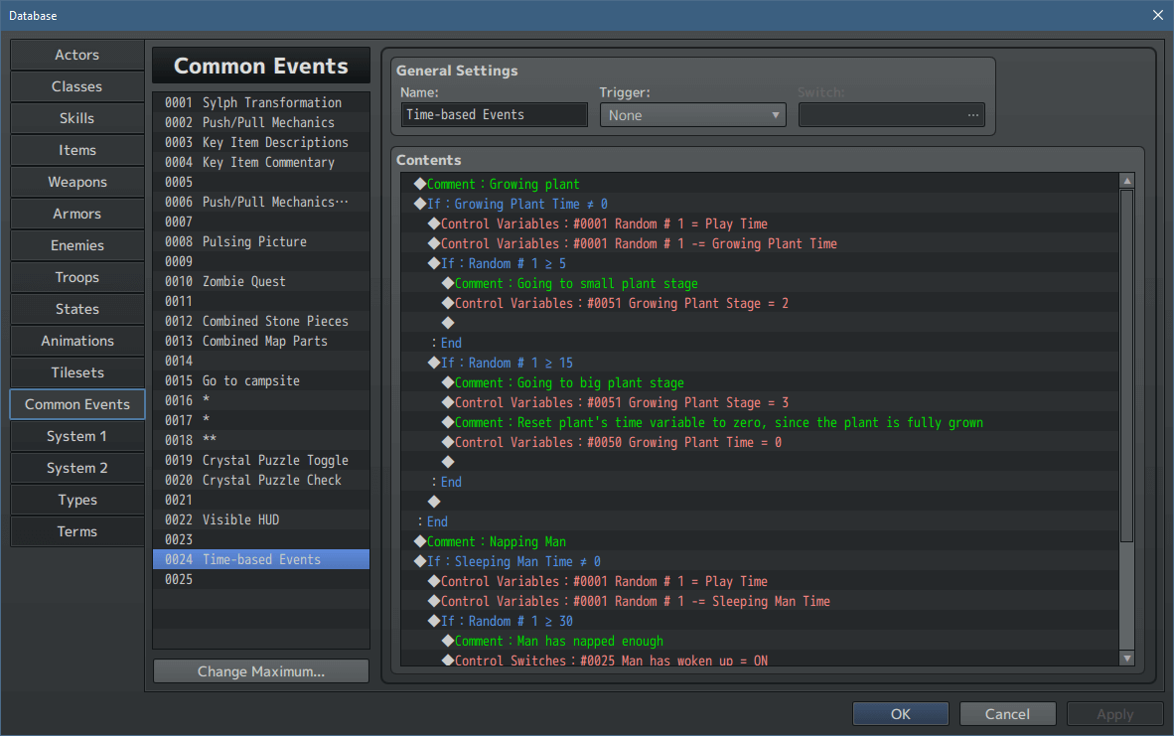The height and width of the screenshot is (736, 1174).
Task: Close the Database window
Action: coord(1157,15)
